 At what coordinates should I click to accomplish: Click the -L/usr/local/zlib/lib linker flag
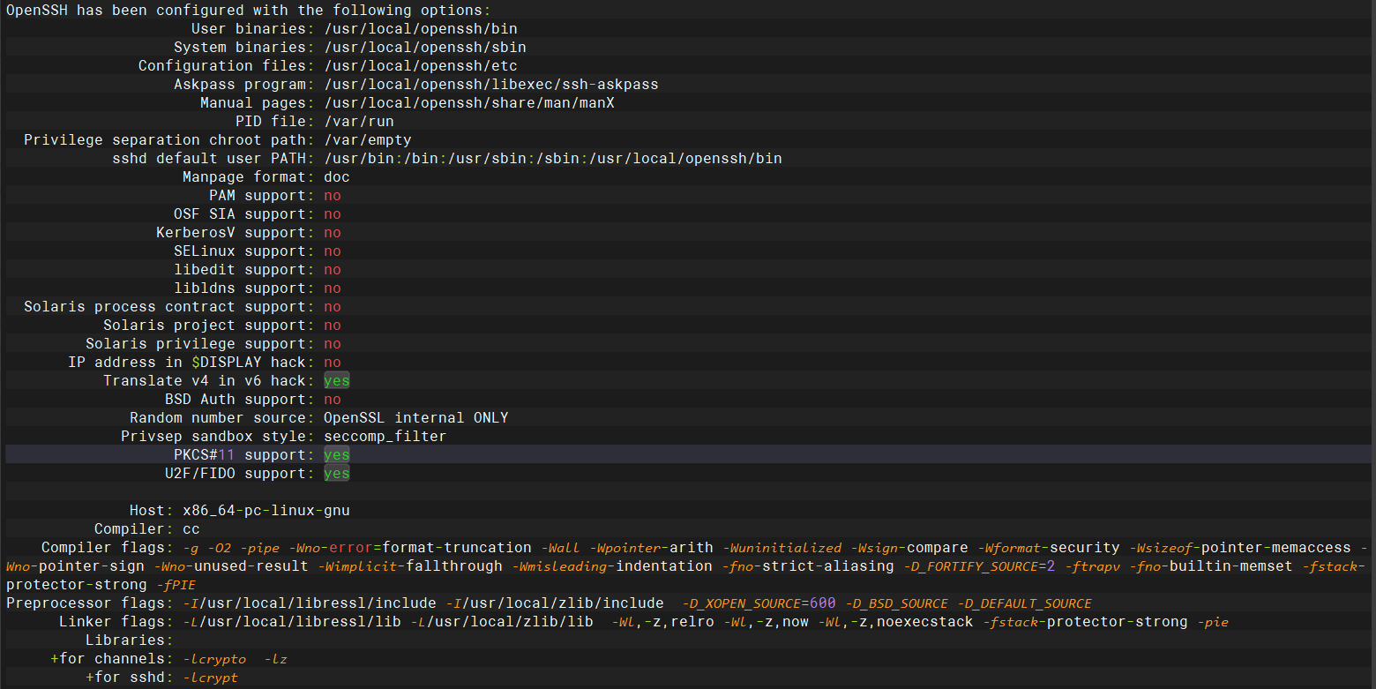(x=502, y=622)
